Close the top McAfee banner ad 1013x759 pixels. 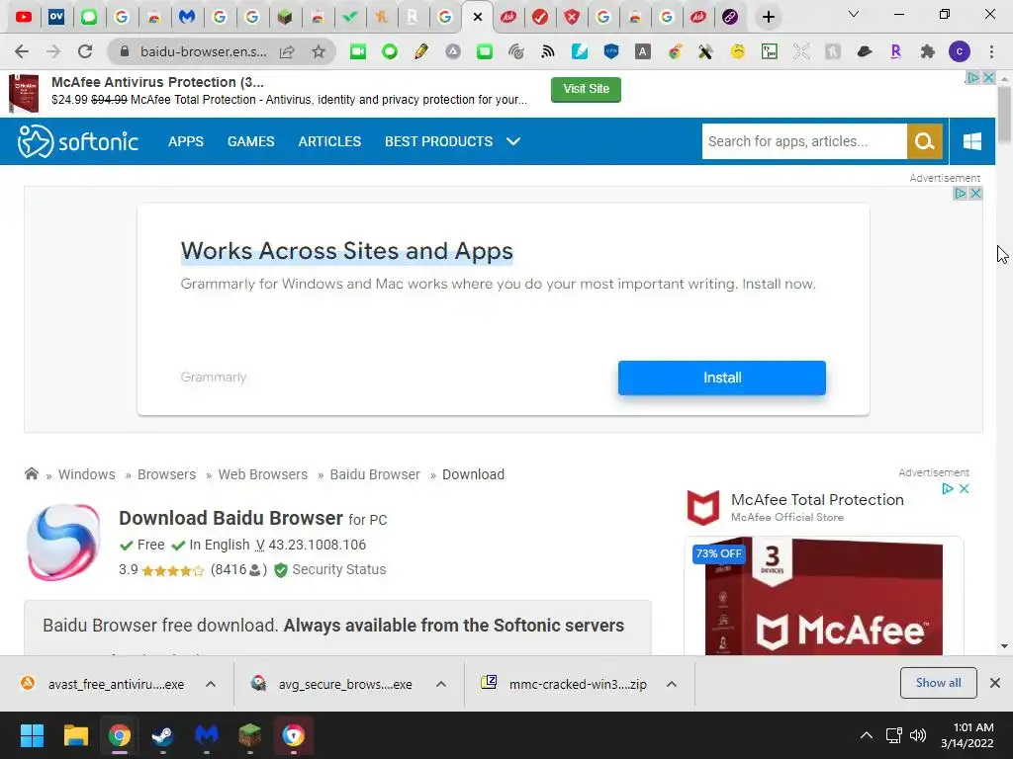[x=988, y=77]
